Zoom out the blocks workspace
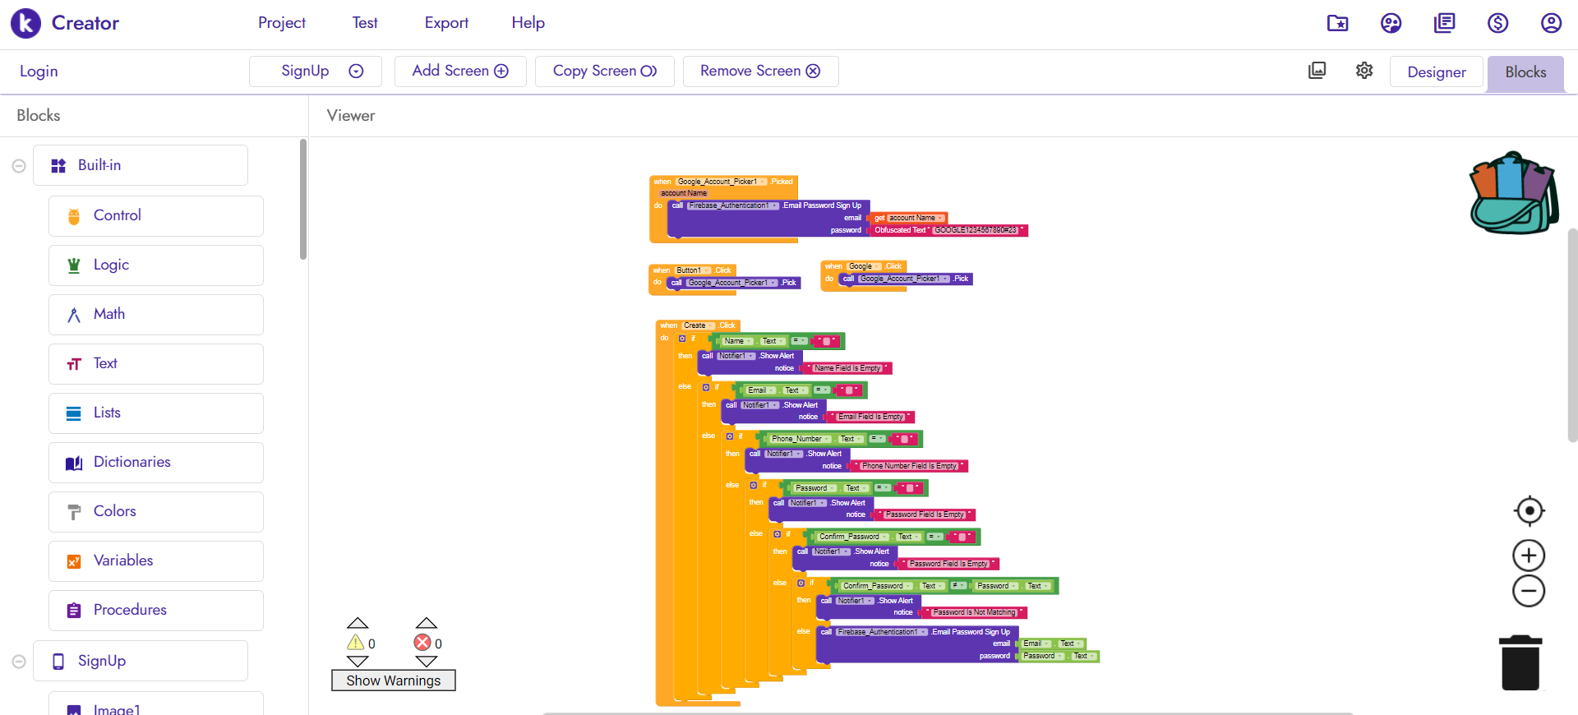The image size is (1578, 715). pos(1529,591)
